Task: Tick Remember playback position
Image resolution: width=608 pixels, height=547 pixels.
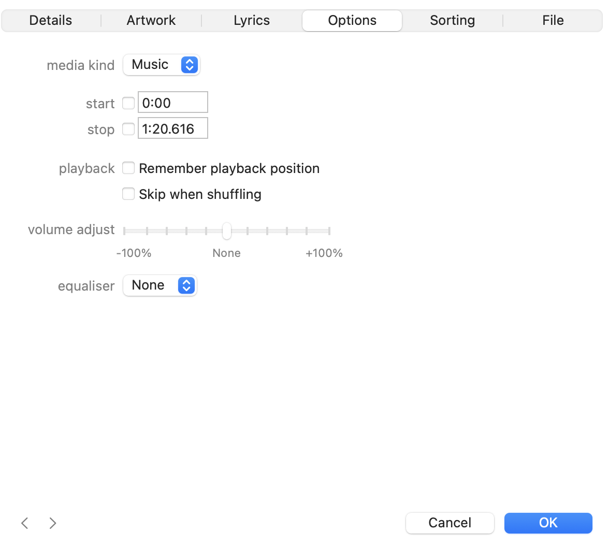Action: coord(128,168)
